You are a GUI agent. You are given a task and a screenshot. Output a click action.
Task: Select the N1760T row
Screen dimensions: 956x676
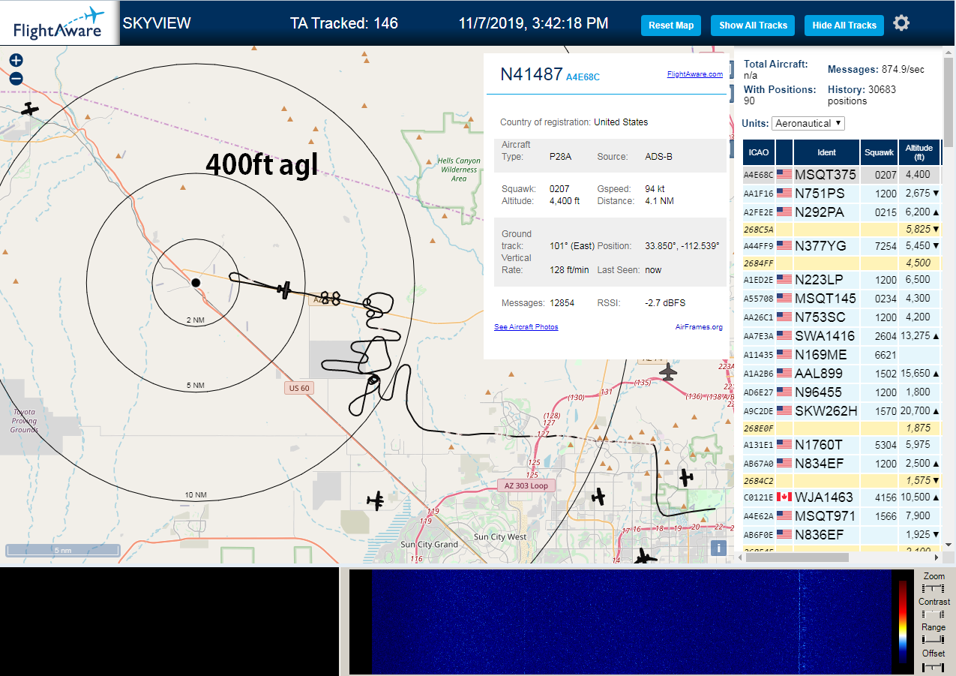pos(842,444)
